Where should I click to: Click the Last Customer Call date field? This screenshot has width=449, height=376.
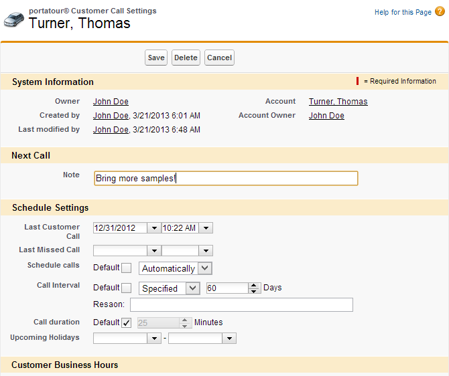pos(120,228)
